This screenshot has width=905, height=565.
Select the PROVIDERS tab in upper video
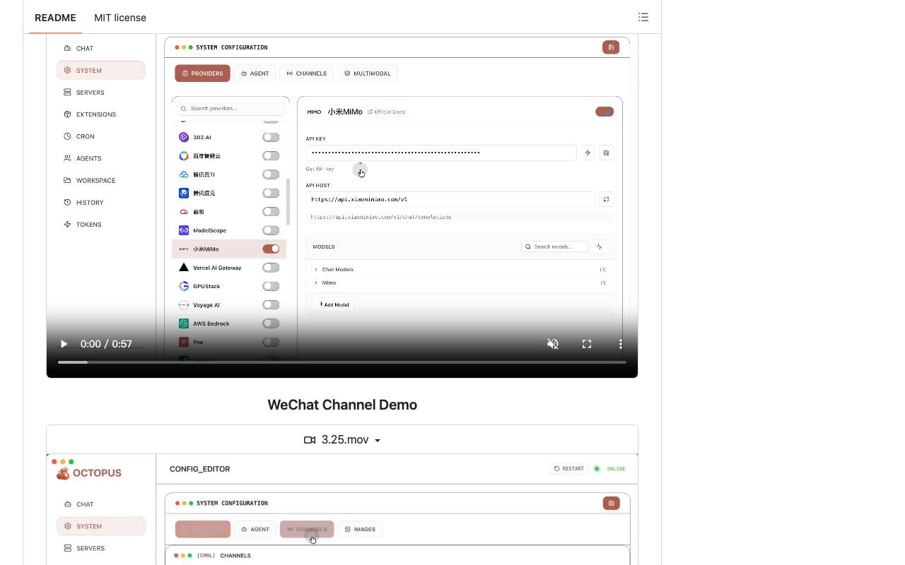[203, 73]
